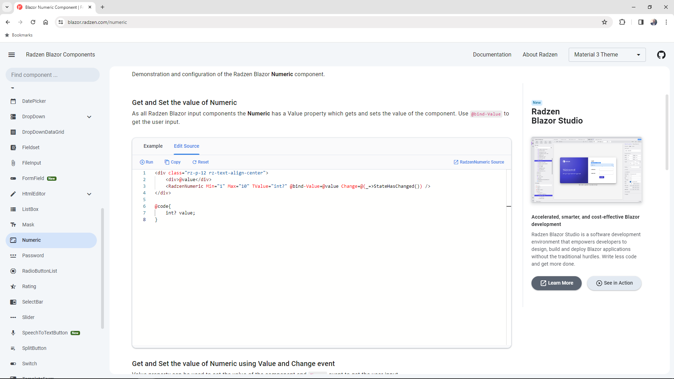The width and height of the screenshot is (674, 379).
Task: Open the Material 3 Theme dropdown
Action: [607, 55]
